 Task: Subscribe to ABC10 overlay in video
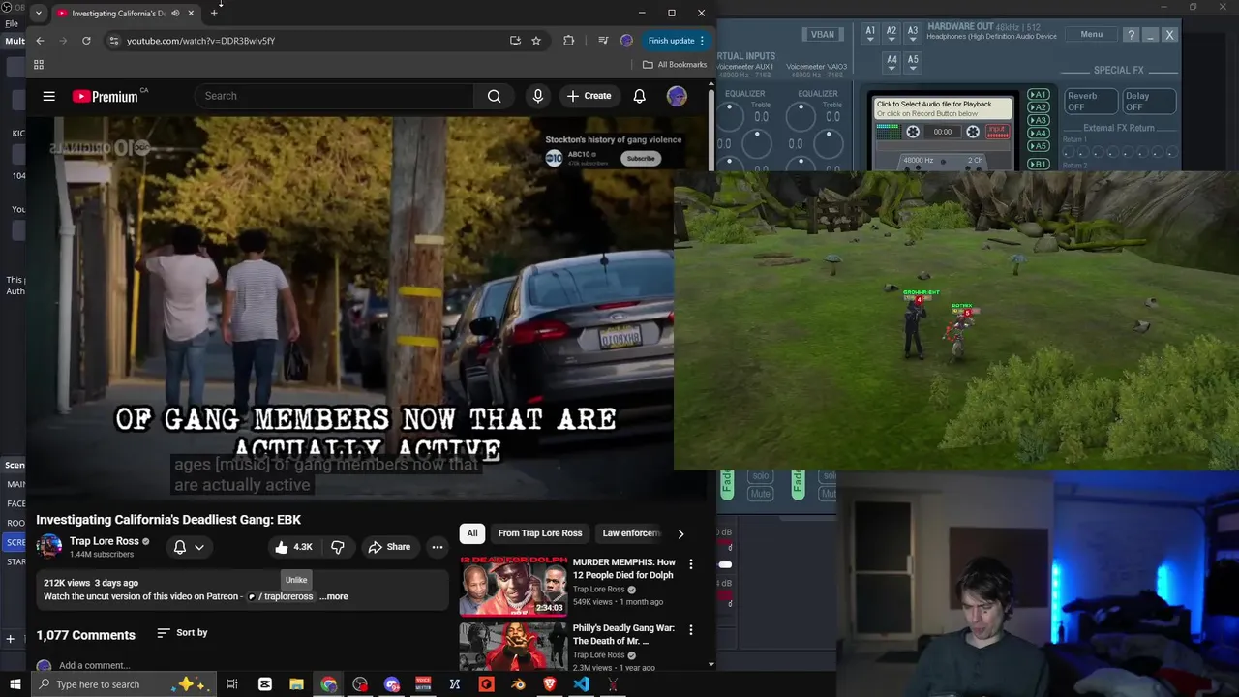(640, 158)
